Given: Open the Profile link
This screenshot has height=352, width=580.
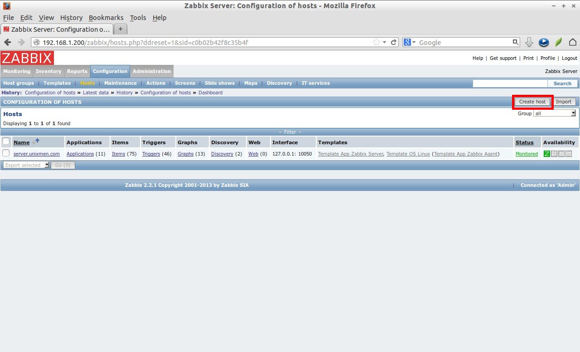Looking at the screenshot, I should pyautogui.click(x=548, y=58).
